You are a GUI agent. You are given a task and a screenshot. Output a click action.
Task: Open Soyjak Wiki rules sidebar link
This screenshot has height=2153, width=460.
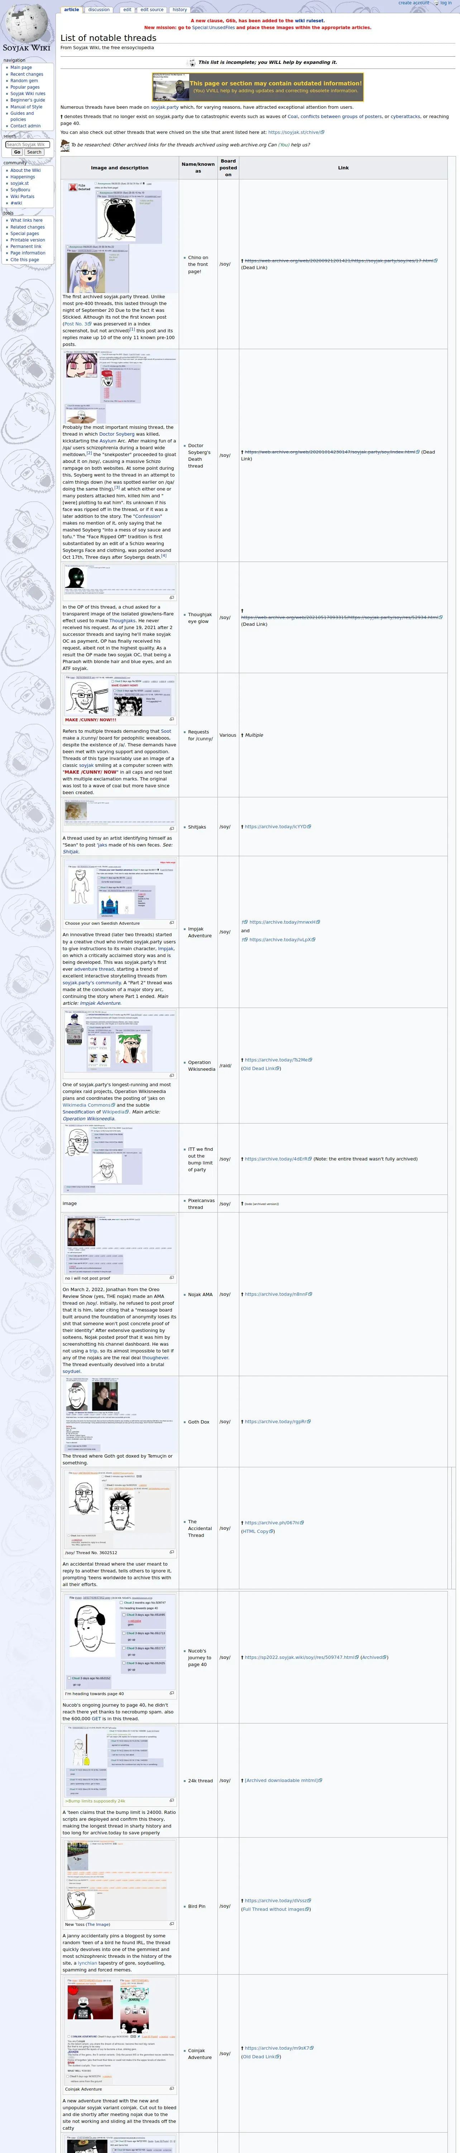point(28,94)
